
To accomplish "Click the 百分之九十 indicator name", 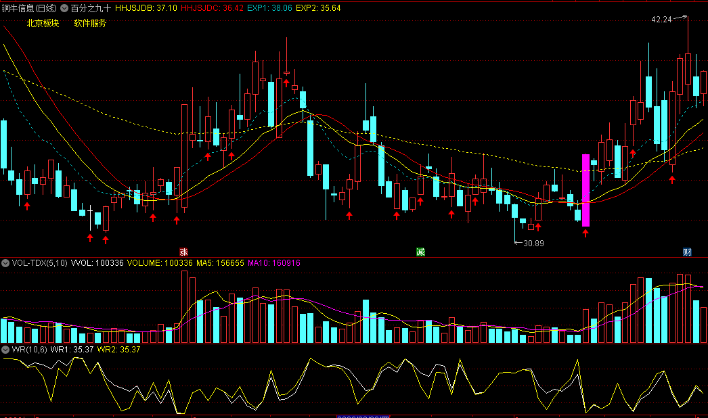I will (x=91, y=8).
